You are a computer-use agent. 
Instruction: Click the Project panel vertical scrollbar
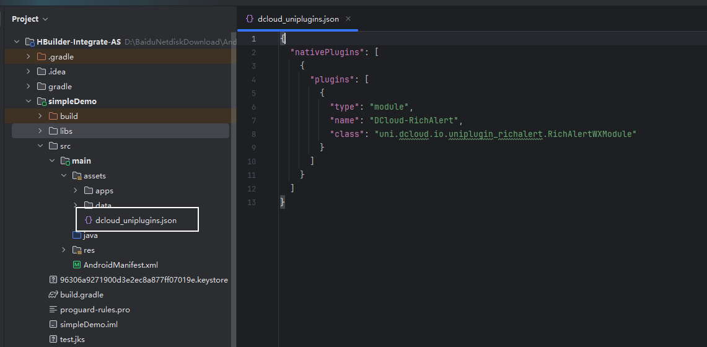233,186
